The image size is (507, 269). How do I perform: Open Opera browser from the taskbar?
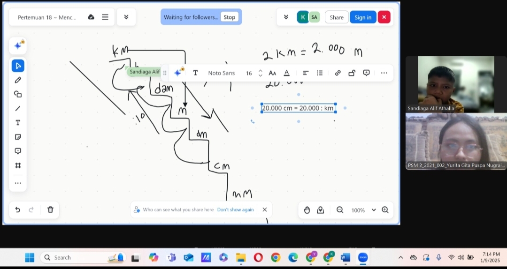(x=258, y=257)
